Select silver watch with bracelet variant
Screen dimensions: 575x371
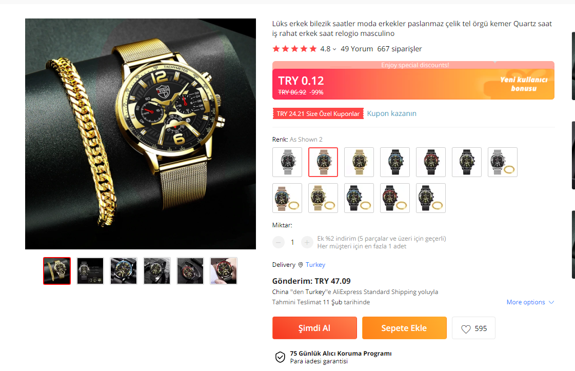[x=503, y=162]
